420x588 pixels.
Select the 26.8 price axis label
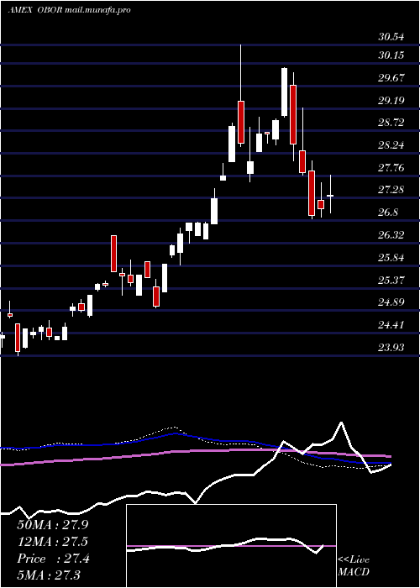(x=388, y=213)
